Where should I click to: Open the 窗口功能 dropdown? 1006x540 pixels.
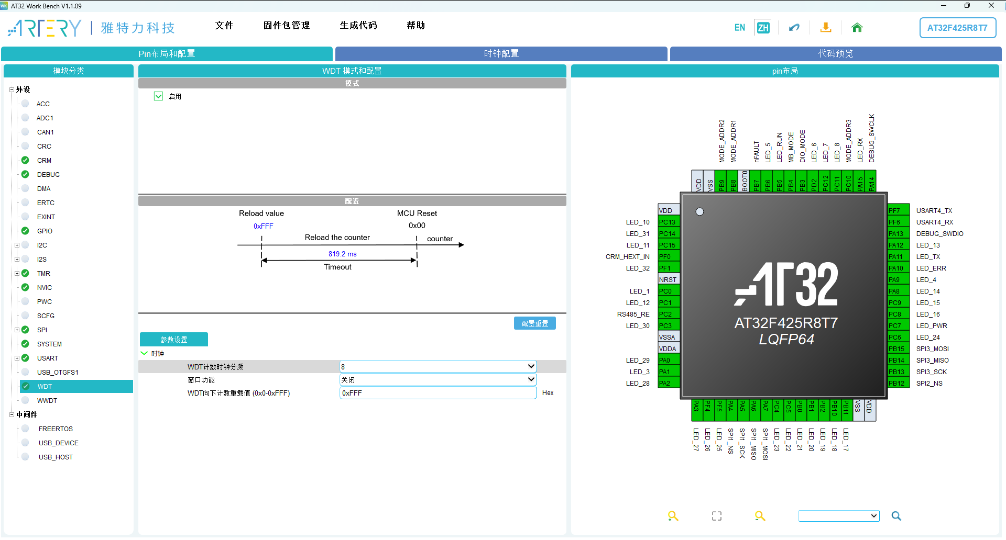click(438, 379)
